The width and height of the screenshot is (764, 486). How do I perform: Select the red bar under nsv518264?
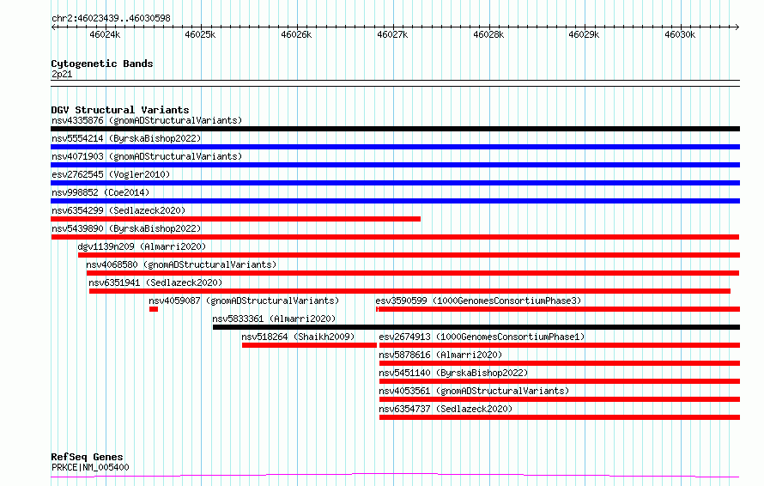[x=309, y=345]
